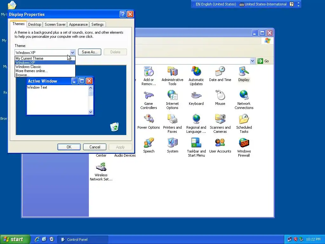
Task: Click OK in Display Properties
Action: point(69,147)
